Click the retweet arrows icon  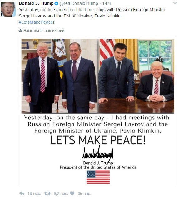(47, 193)
